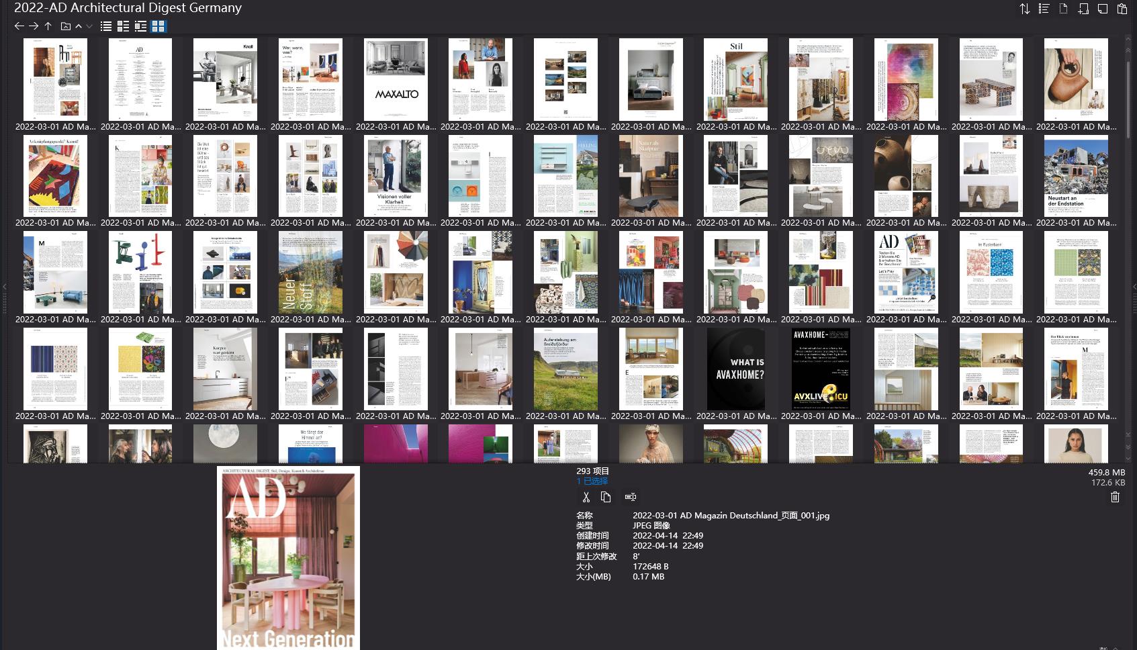Go up one folder level using the up arrow
The height and width of the screenshot is (650, 1137).
(47, 26)
